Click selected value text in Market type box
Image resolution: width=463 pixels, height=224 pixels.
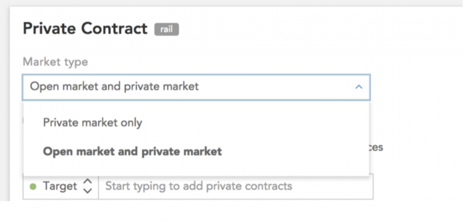click(x=114, y=86)
